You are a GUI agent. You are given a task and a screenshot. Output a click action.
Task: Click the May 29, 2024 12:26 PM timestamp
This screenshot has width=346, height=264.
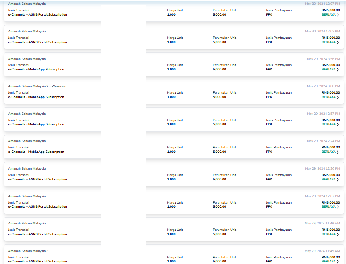322,168
